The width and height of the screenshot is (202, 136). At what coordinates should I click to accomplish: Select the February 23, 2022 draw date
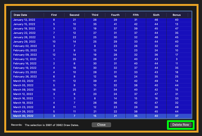pos(25,72)
